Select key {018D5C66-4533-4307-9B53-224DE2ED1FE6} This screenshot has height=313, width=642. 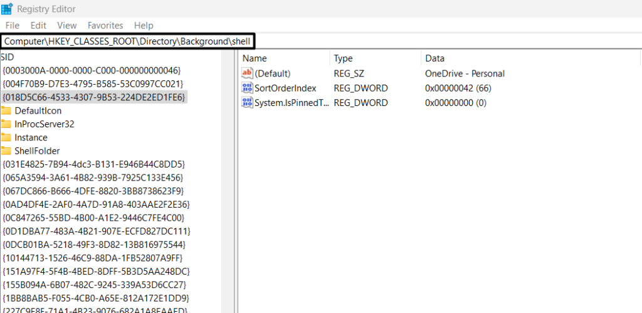click(x=94, y=97)
